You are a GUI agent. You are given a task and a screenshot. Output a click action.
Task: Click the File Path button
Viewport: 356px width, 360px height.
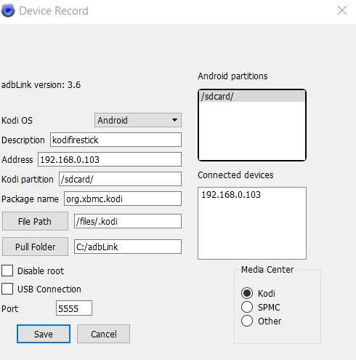[35, 221]
